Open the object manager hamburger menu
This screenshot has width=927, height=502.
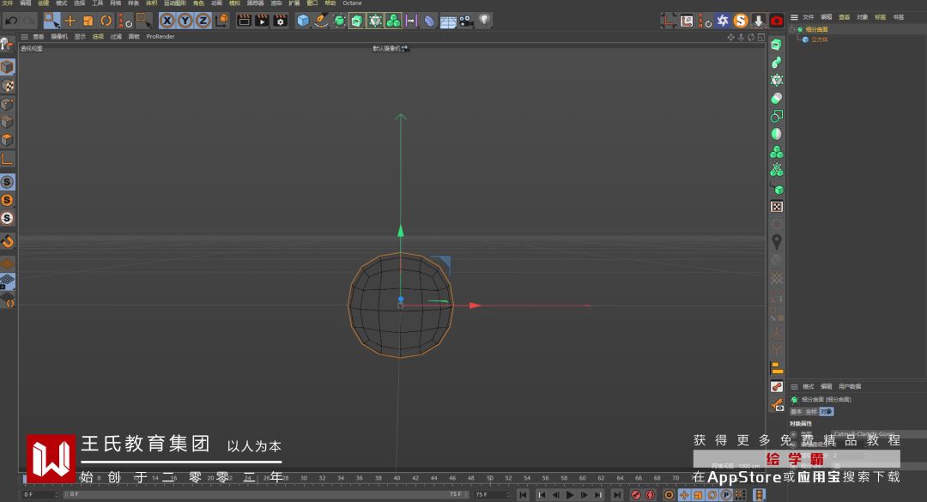(795, 16)
